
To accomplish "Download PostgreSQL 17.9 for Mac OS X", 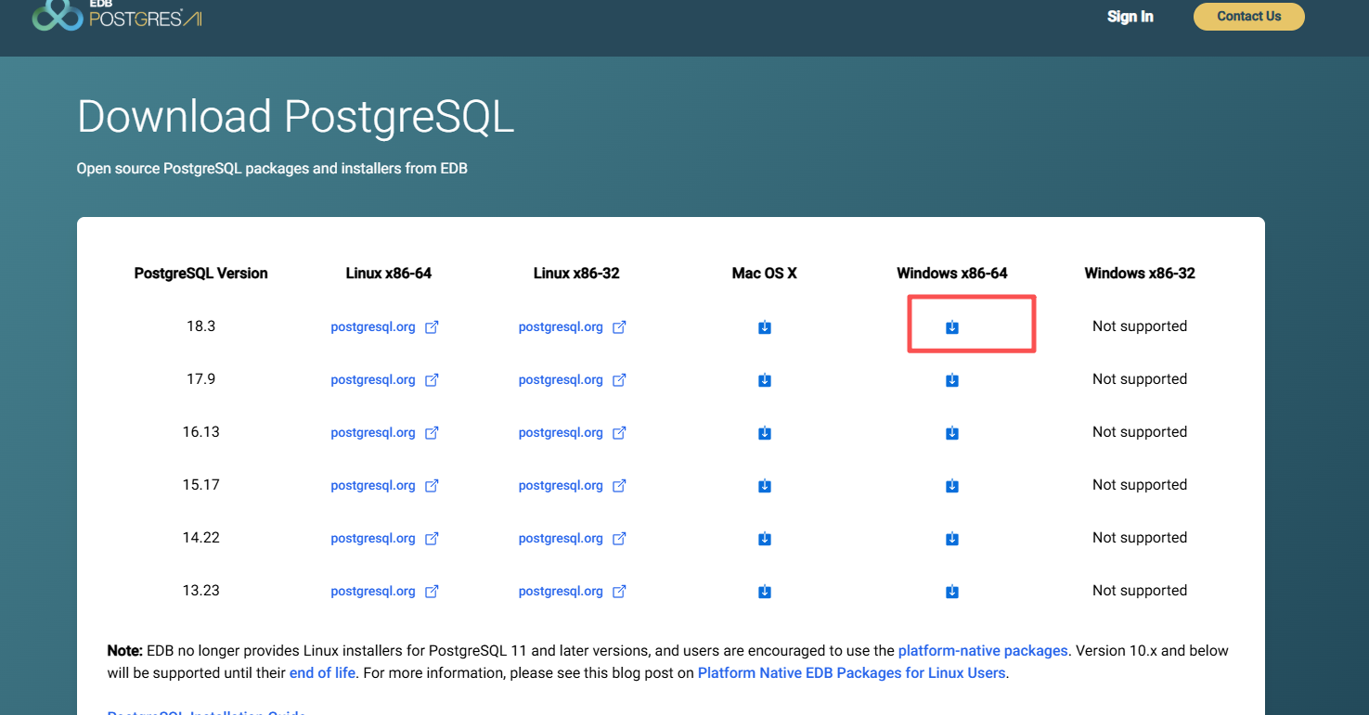I will coord(765,380).
